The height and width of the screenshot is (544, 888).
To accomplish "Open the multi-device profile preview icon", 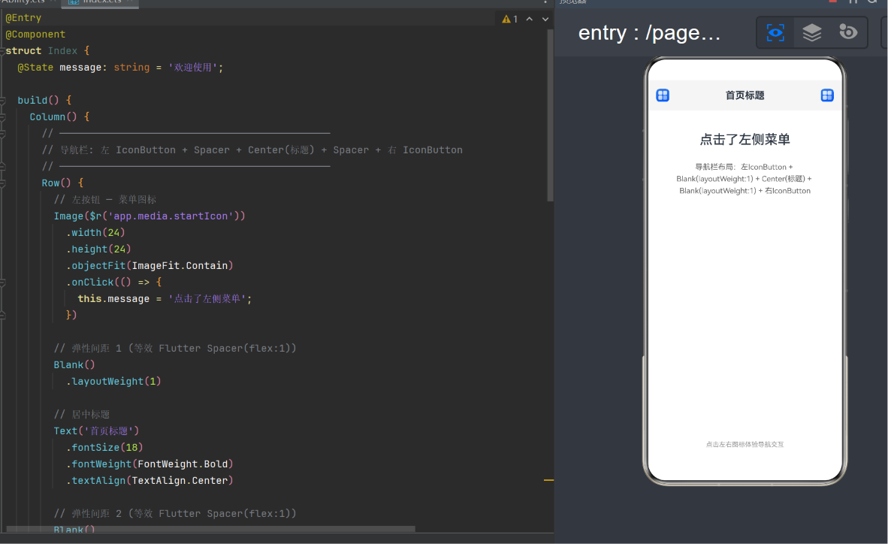I will tap(847, 32).
